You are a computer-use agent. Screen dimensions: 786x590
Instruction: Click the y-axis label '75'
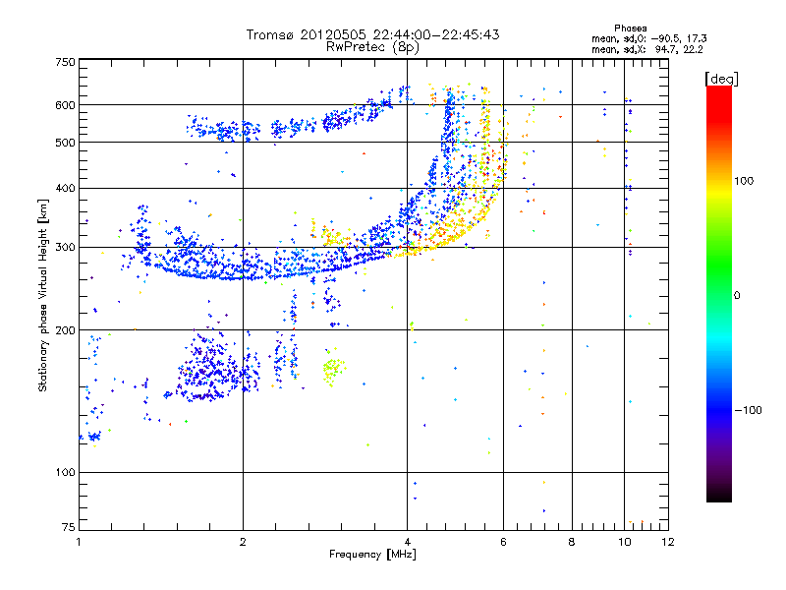(69, 527)
